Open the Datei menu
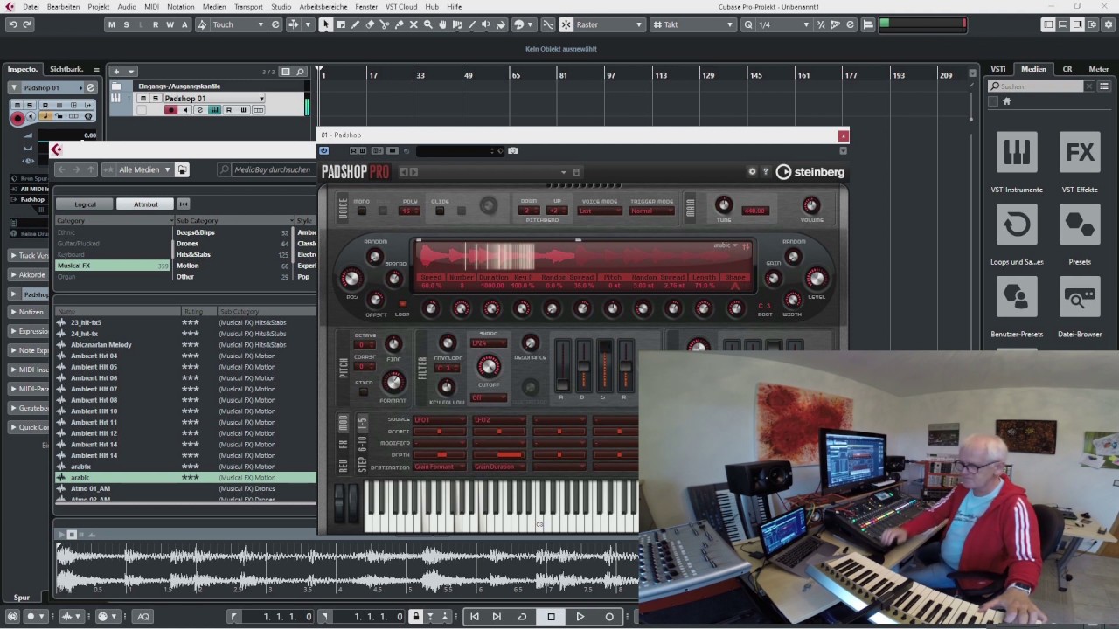 point(31,6)
